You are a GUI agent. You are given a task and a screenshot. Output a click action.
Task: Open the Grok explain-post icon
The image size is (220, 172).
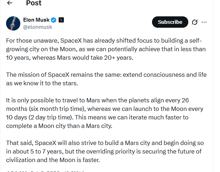(x=194, y=22)
